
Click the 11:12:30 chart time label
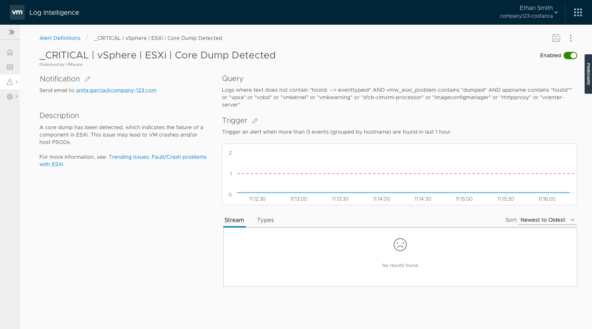(x=257, y=199)
